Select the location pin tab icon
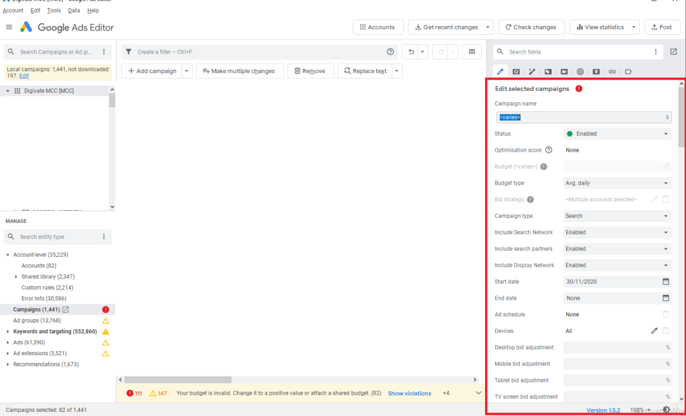The height and width of the screenshot is (416, 686). click(x=596, y=72)
